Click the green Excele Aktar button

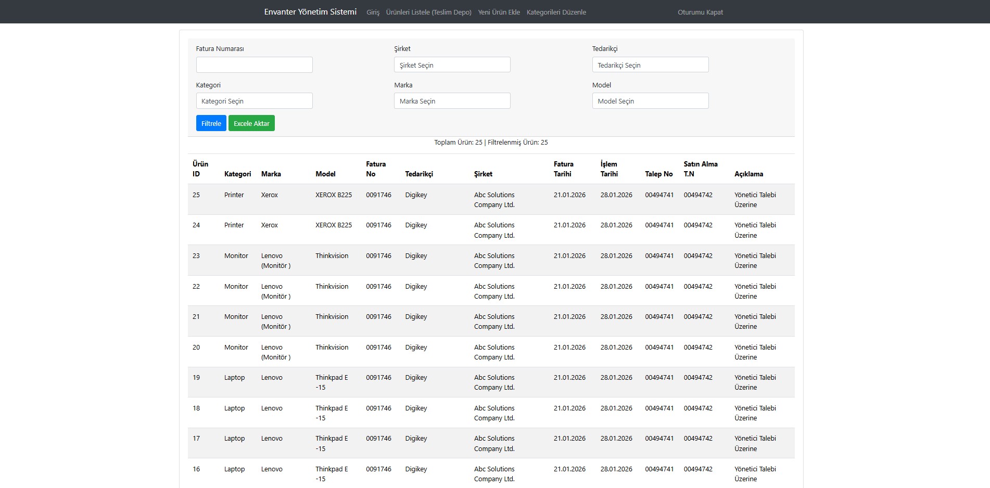[x=251, y=123]
